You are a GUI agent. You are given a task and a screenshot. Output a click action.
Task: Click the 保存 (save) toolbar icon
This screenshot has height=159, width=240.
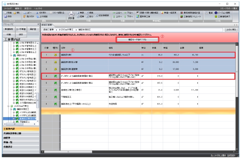click(8, 16)
